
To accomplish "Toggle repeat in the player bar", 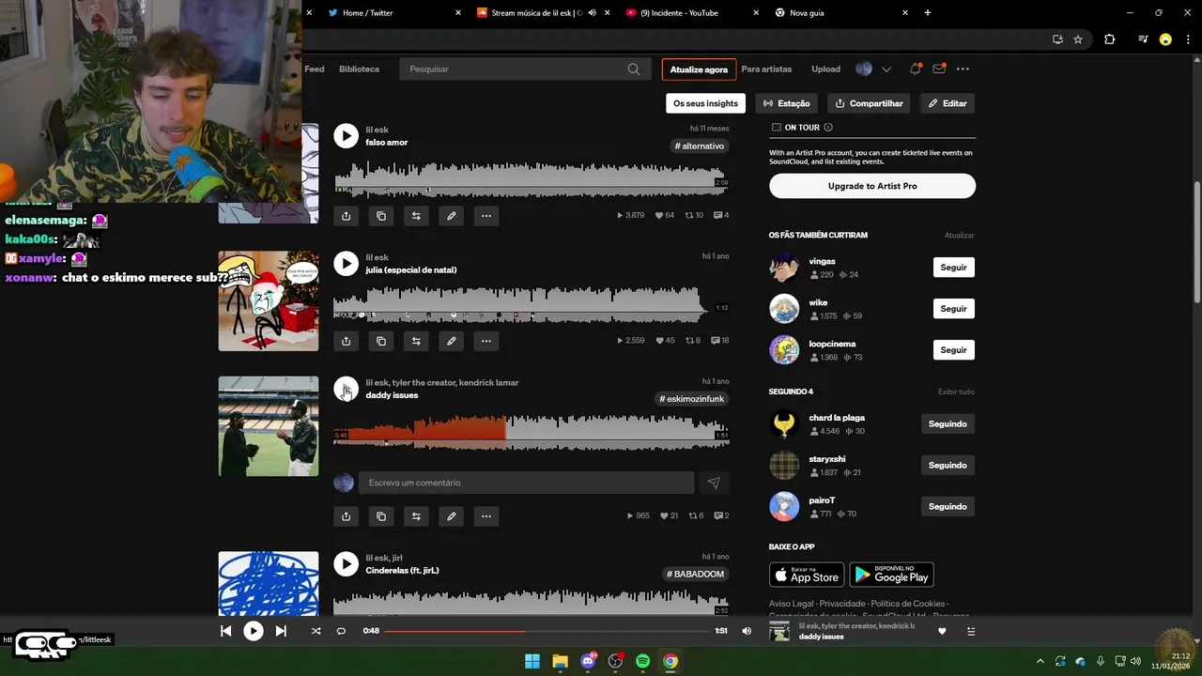I will (341, 631).
